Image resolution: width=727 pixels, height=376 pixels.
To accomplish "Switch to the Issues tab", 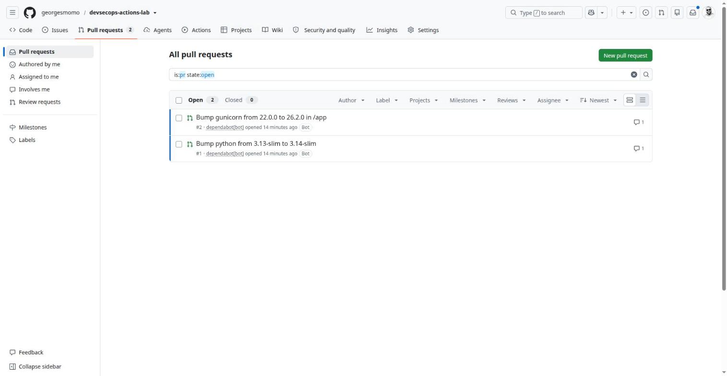I will pos(55,30).
